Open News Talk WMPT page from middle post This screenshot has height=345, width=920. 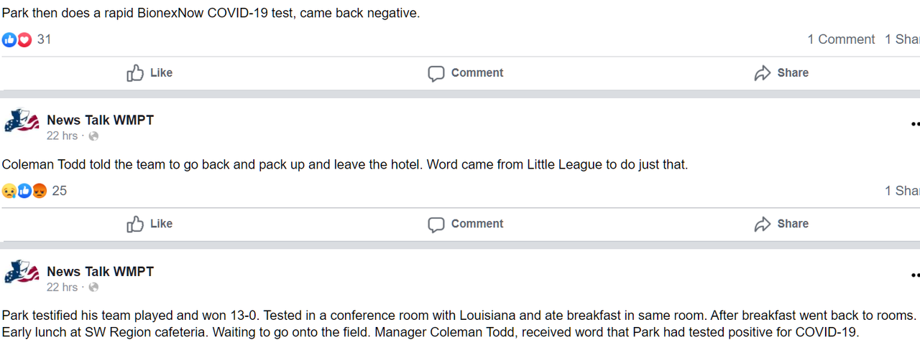click(x=100, y=120)
